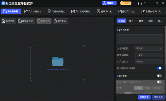166x101 pixels.
Task: Enable the 编号设置 switch
Action: pos(159,76)
